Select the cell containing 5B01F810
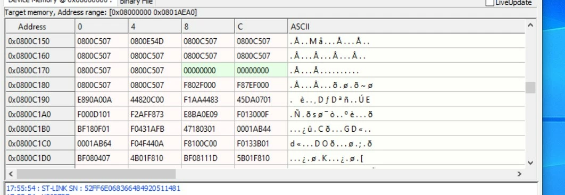This screenshot has width=565, height=195. tap(261, 158)
